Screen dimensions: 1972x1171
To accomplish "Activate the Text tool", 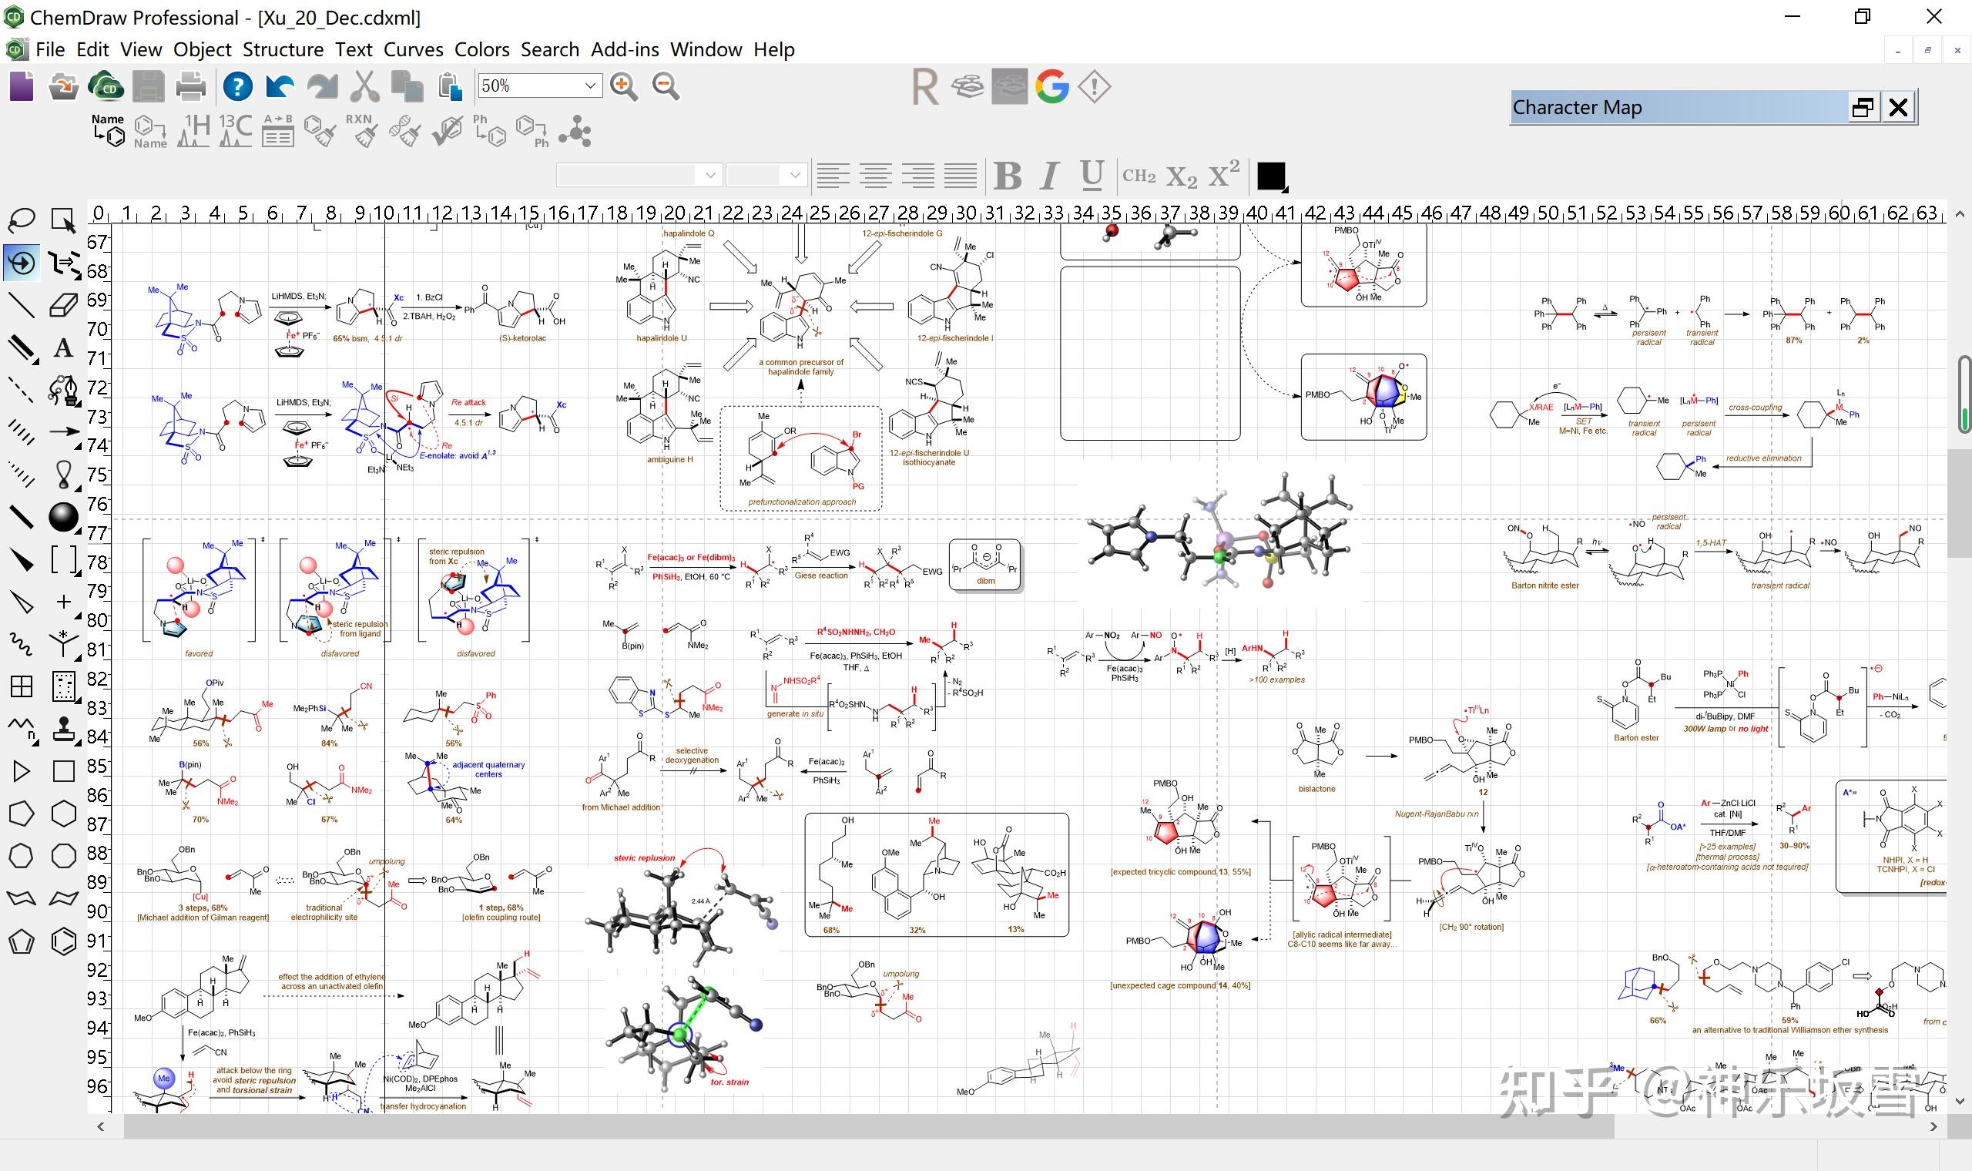I will coord(64,347).
